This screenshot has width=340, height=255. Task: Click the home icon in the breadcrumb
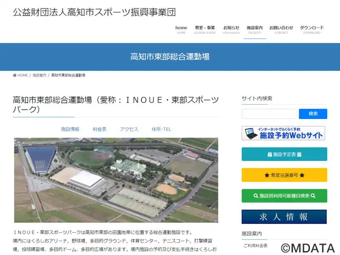tap(14, 75)
